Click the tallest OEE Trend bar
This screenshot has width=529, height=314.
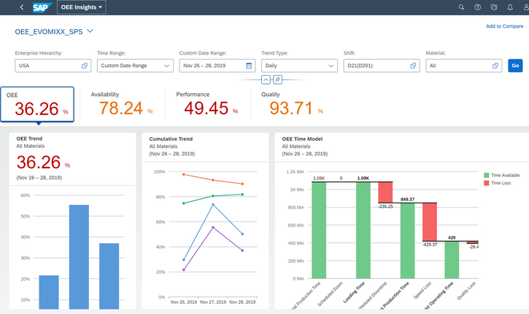click(79, 256)
